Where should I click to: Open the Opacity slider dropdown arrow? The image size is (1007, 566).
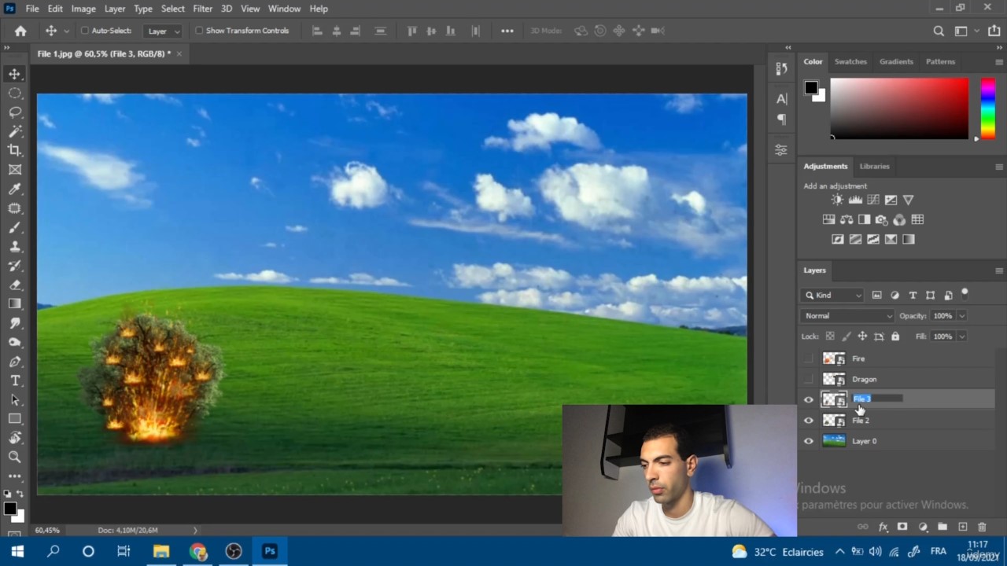point(961,316)
